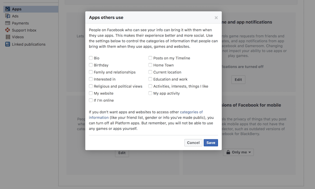Click the Ads icon in the sidebar
This screenshot has height=189, width=315.
[x=7, y=16]
